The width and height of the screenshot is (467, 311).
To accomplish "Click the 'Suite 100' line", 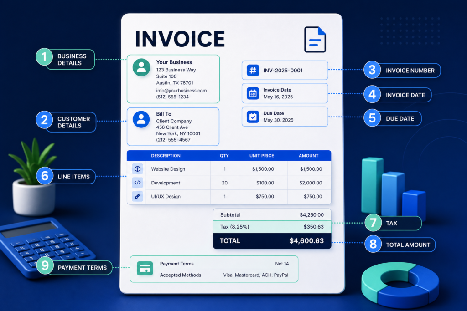I will click(x=166, y=76).
